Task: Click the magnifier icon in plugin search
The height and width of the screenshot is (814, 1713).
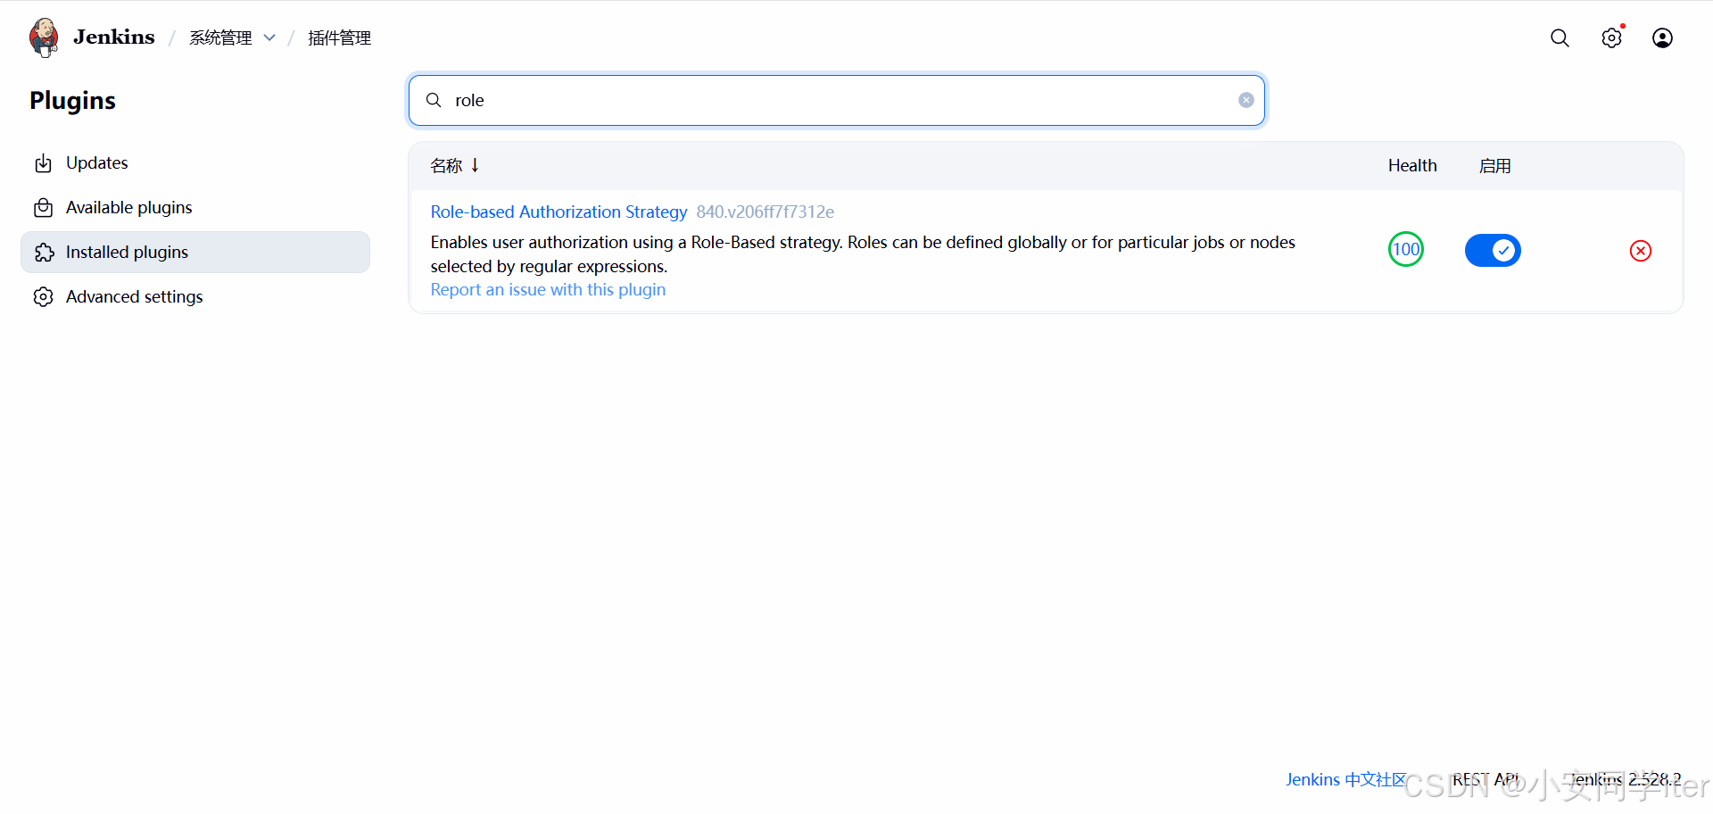Action: 434,100
